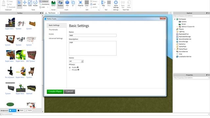
Task: Open the Join surfaces dropdown arrow
Action: click(48, 7)
